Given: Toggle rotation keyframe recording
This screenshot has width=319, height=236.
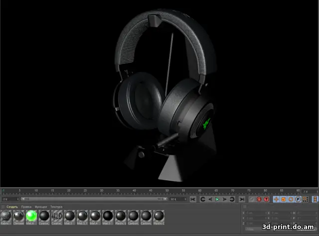Looking at the screenshot, I should [x=291, y=199].
